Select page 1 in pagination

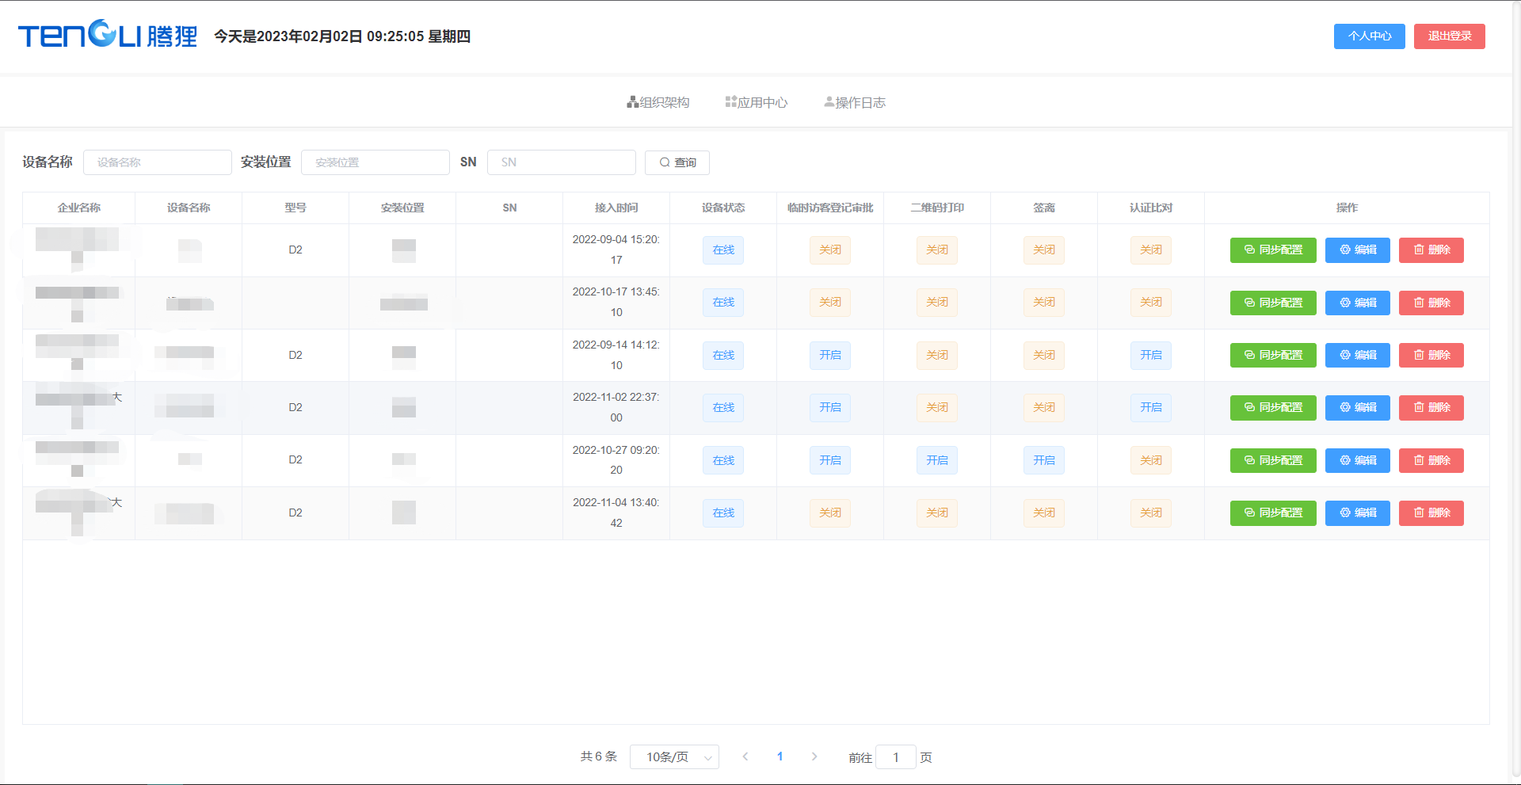click(780, 756)
